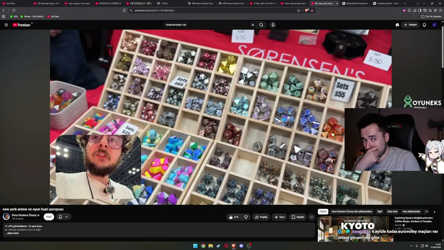The width and height of the screenshot is (444, 250).
Task: Select the Tümü filter chip
Action: click(323, 211)
